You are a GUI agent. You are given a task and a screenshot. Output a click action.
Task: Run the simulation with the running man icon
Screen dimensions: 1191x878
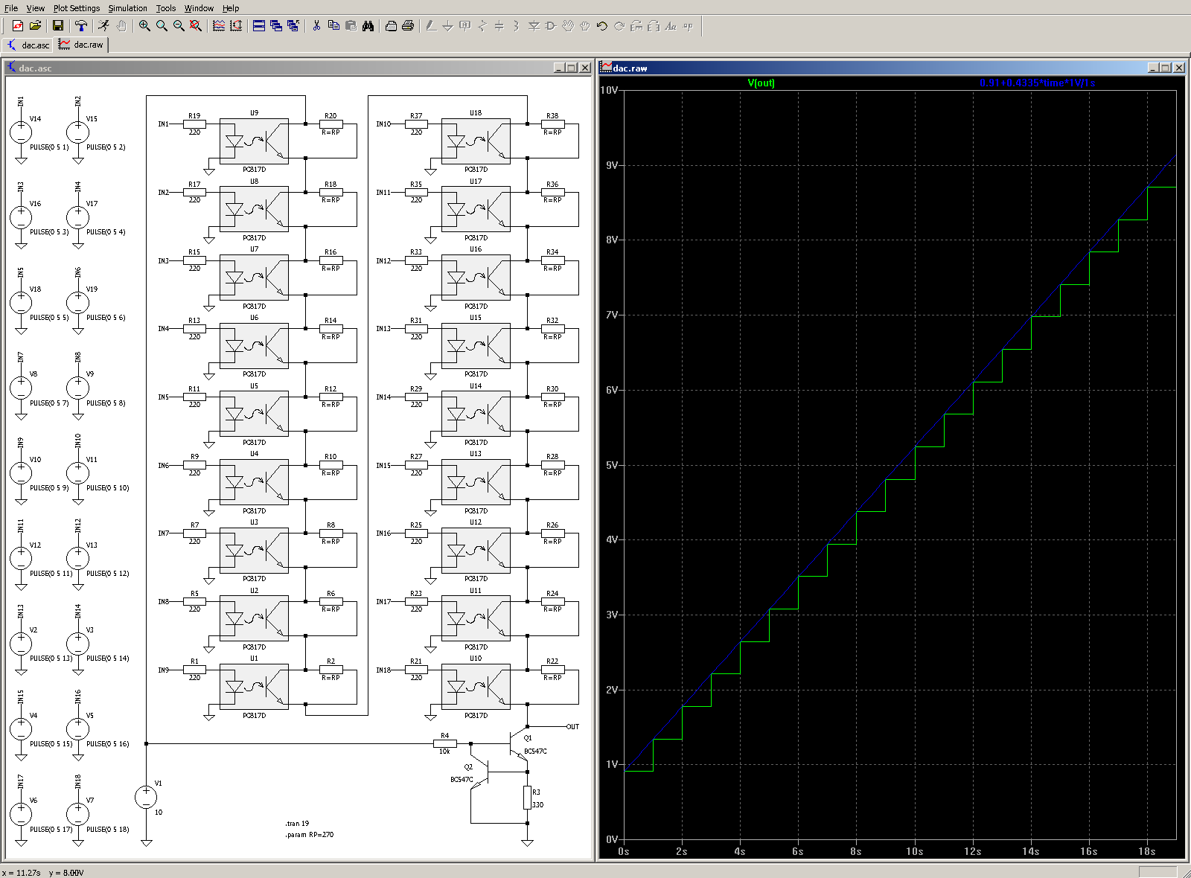coord(103,26)
